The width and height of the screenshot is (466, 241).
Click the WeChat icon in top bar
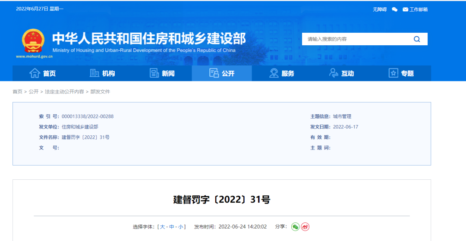click(x=394, y=9)
